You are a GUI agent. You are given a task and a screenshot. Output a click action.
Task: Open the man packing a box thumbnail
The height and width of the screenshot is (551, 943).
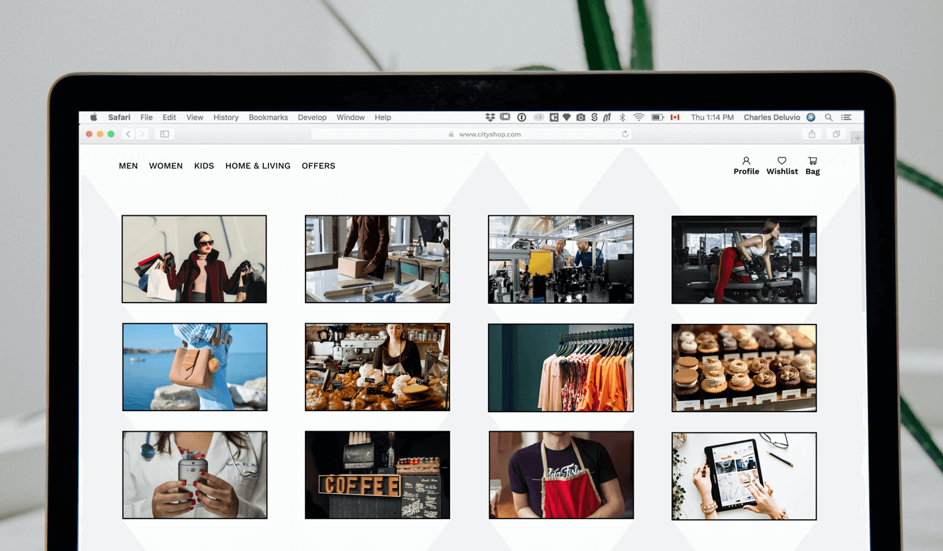pyautogui.click(x=377, y=259)
